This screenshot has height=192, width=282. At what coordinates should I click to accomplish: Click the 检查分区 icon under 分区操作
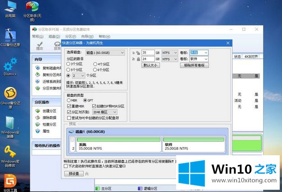(37, 124)
